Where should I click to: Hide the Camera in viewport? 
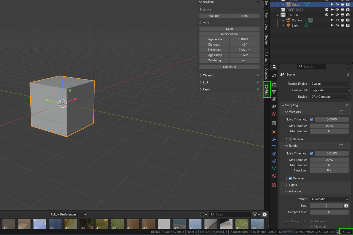pos(337,20)
